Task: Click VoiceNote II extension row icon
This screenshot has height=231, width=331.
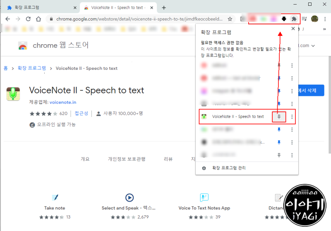Action: click(x=204, y=117)
